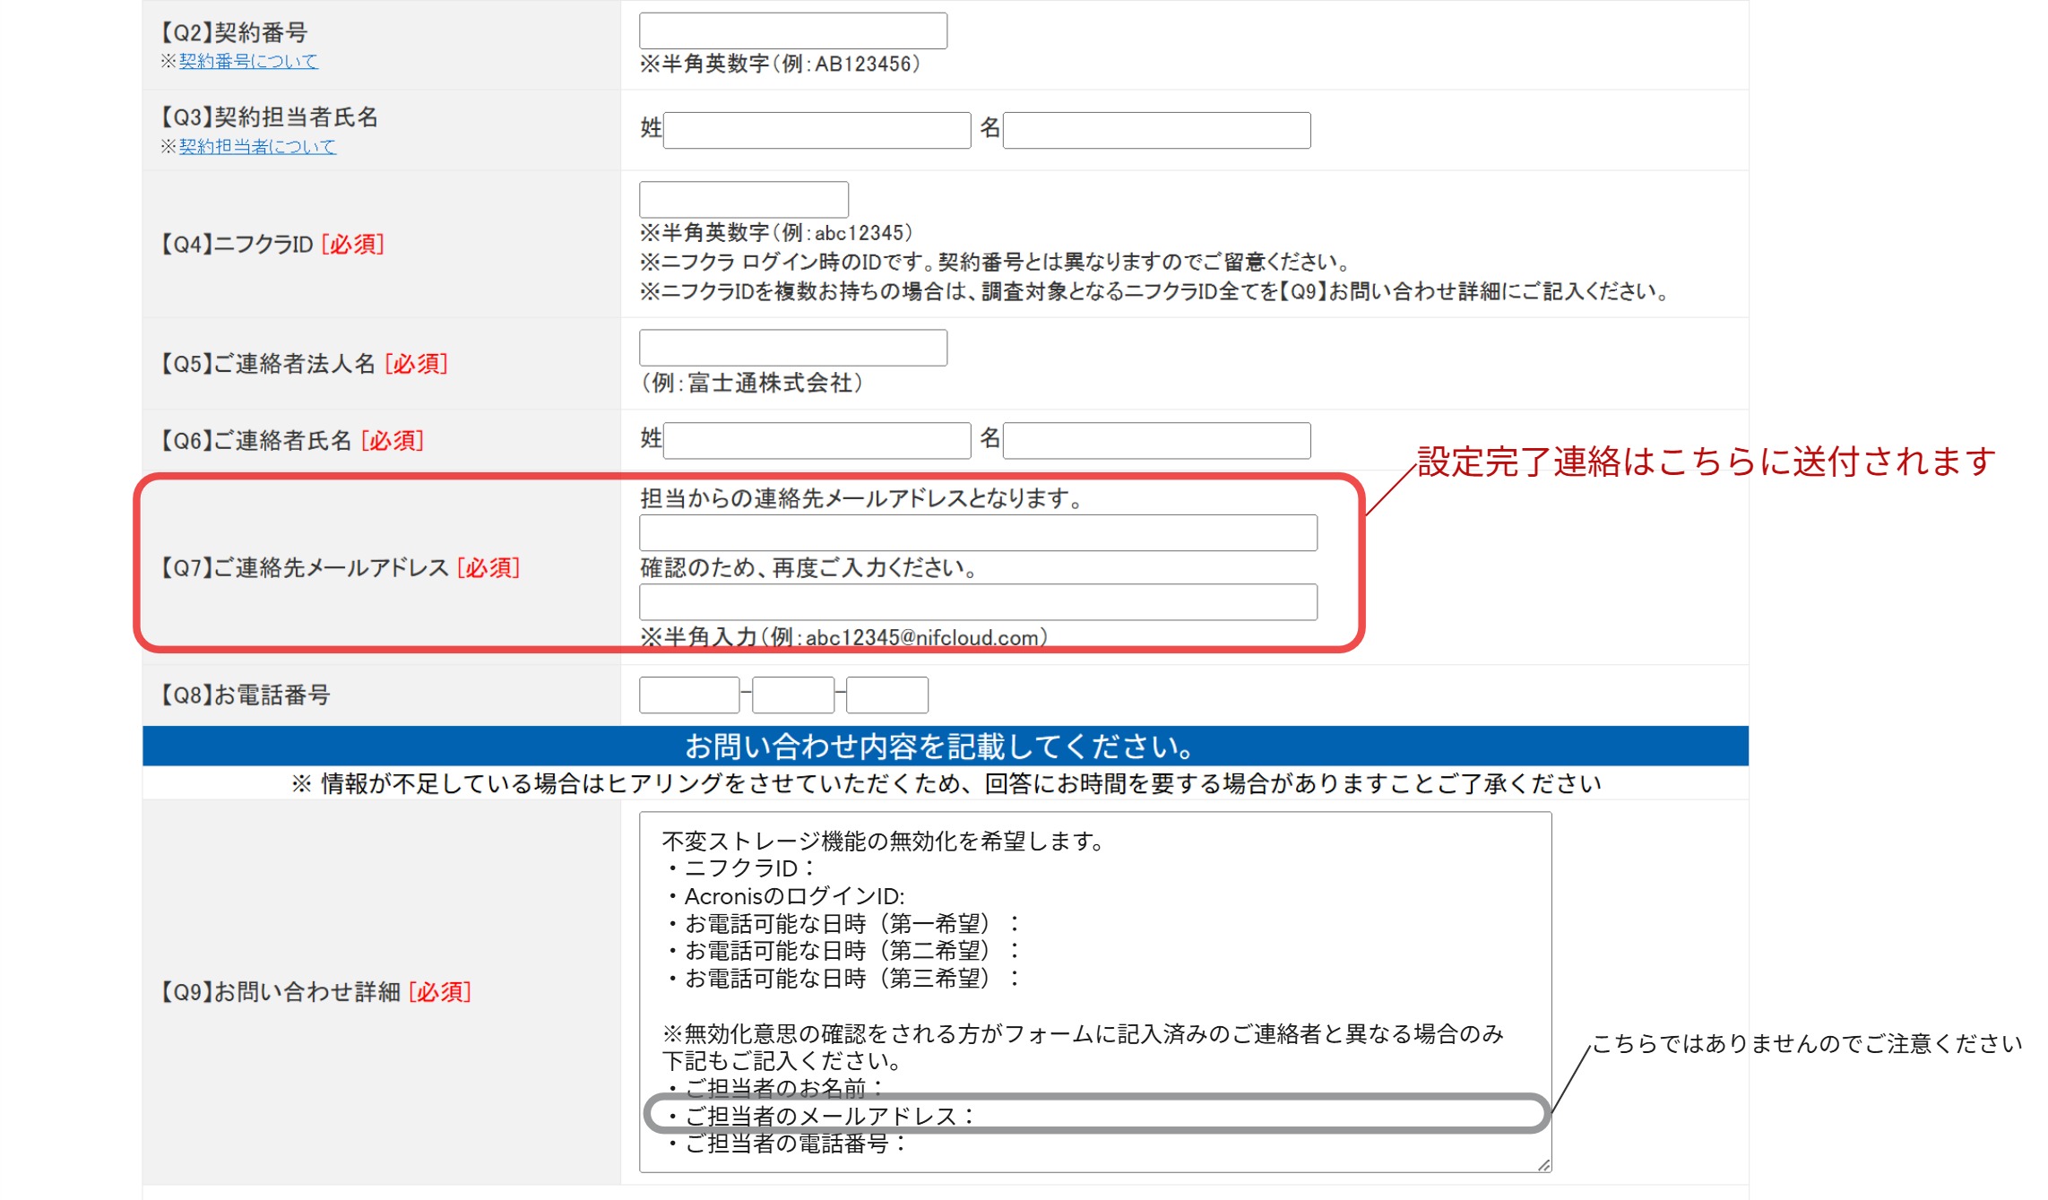Open the 契約番号について link

coord(248,61)
